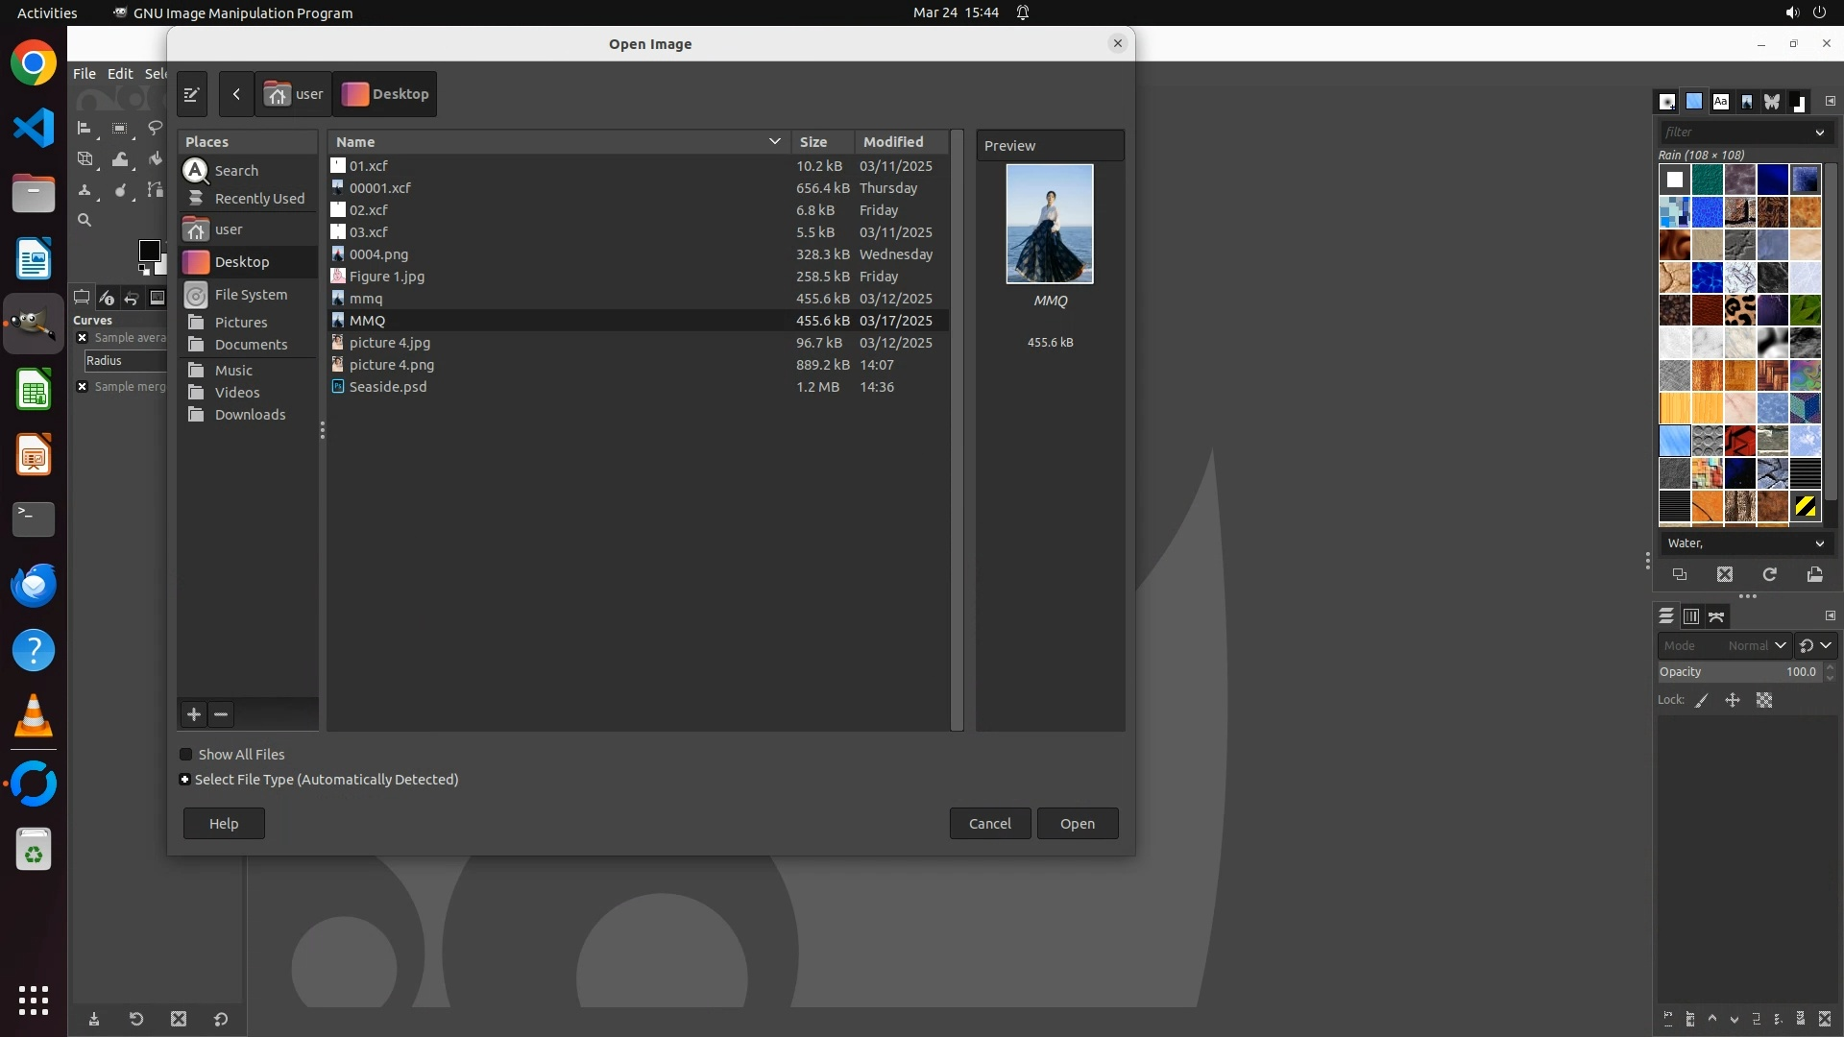
Task: Open the Paths tab icon
Action: pyautogui.click(x=1716, y=616)
